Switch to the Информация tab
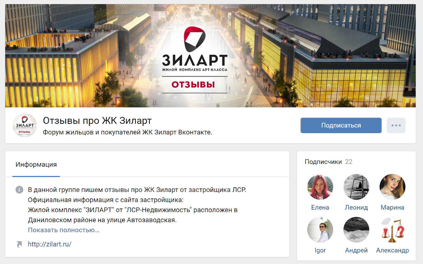423x264 pixels. (36, 164)
